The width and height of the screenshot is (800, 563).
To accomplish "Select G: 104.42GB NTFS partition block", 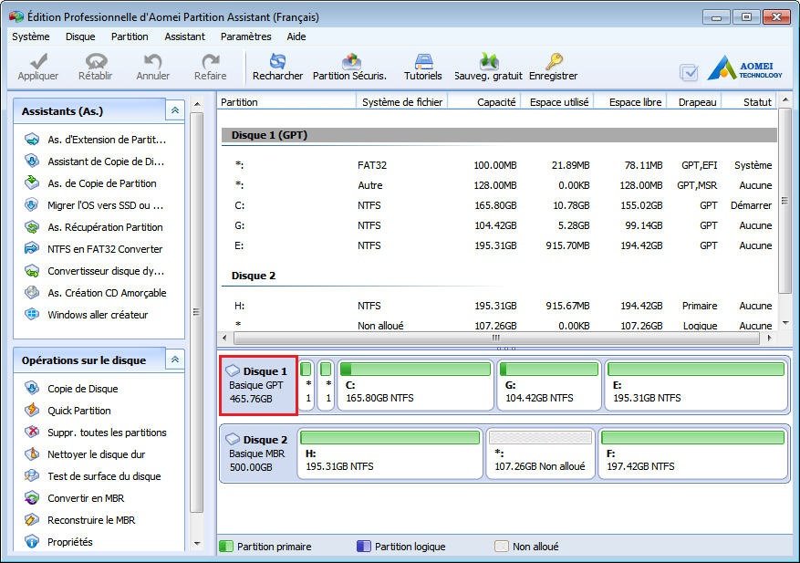I will [x=549, y=385].
